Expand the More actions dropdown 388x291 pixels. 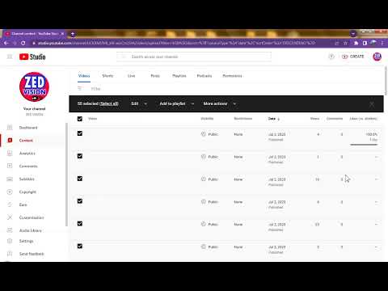coord(220,103)
